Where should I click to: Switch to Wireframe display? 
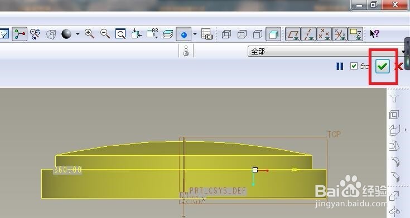coord(226,34)
